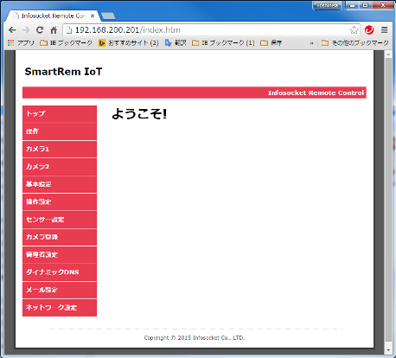Open the IE ブックマーク folder
This screenshot has width=396, height=358.
point(67,43)
